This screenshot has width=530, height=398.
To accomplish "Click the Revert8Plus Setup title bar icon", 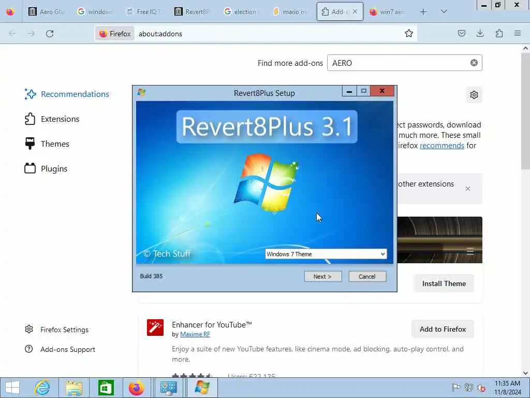I will (x=141, y=92).
